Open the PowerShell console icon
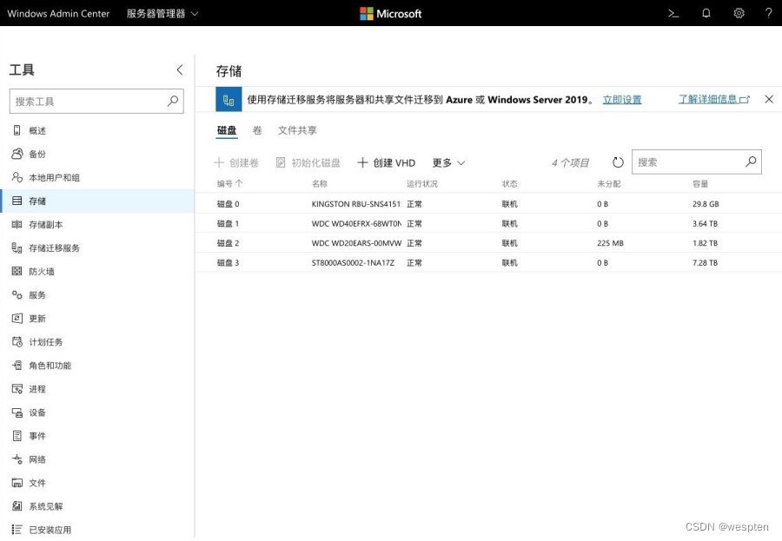782x541 pixels. 673,13
